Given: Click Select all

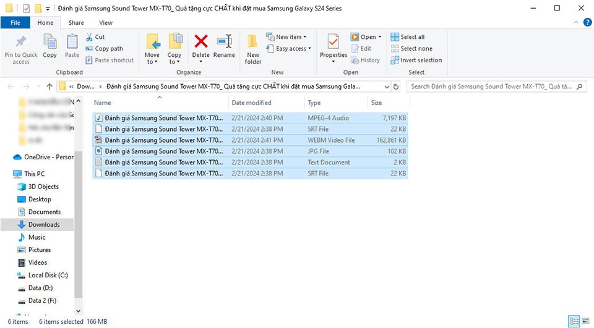Looking at the screenshot, I should pyautogui.click(x=408, y=37).
